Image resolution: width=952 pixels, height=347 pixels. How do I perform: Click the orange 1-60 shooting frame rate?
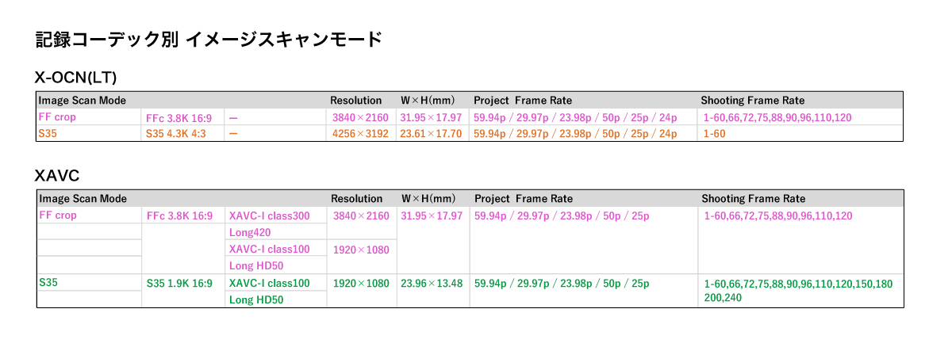715,134
